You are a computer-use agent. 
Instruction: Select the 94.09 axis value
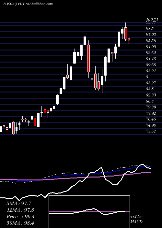tap(151, 47)
